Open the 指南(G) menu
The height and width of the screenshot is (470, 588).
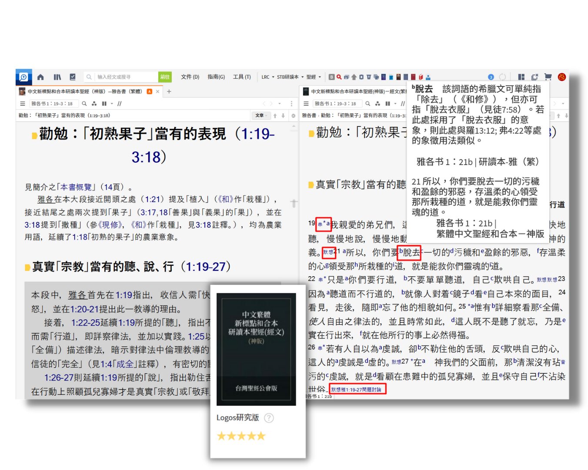[x=216, y=77]
